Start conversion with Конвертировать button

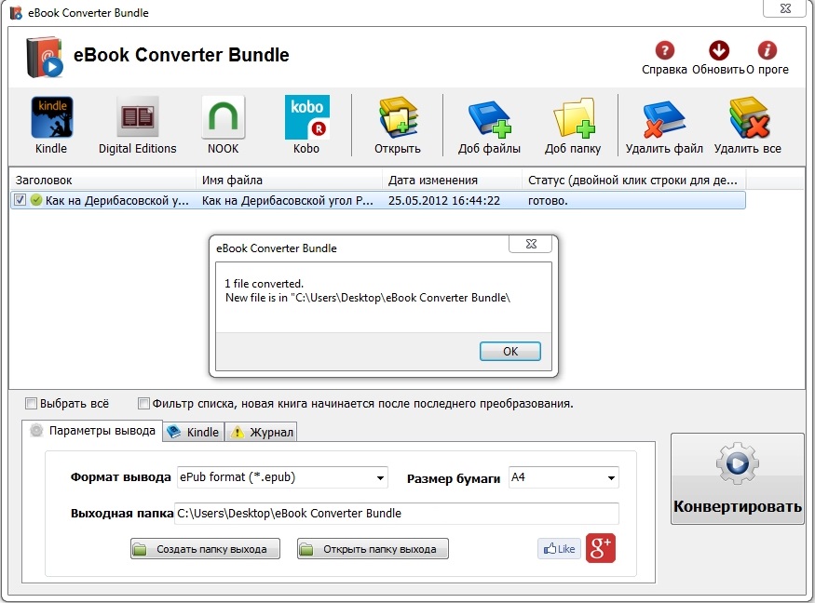click(737, 478)
